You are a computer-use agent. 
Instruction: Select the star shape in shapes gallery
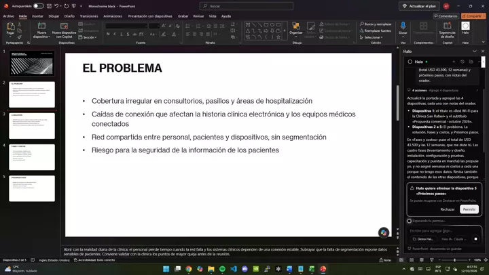coord(278,37)
